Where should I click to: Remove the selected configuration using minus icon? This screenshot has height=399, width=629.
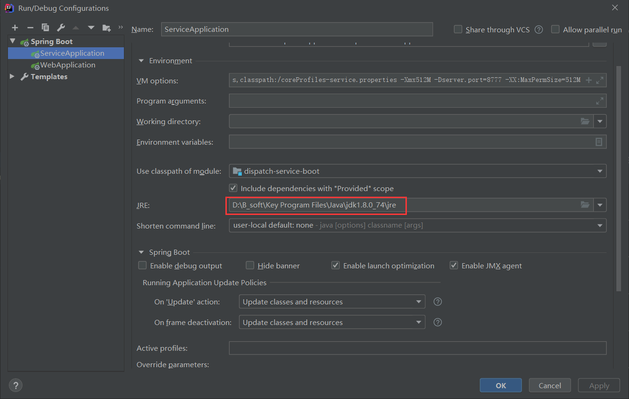click(x=29, y=27)
